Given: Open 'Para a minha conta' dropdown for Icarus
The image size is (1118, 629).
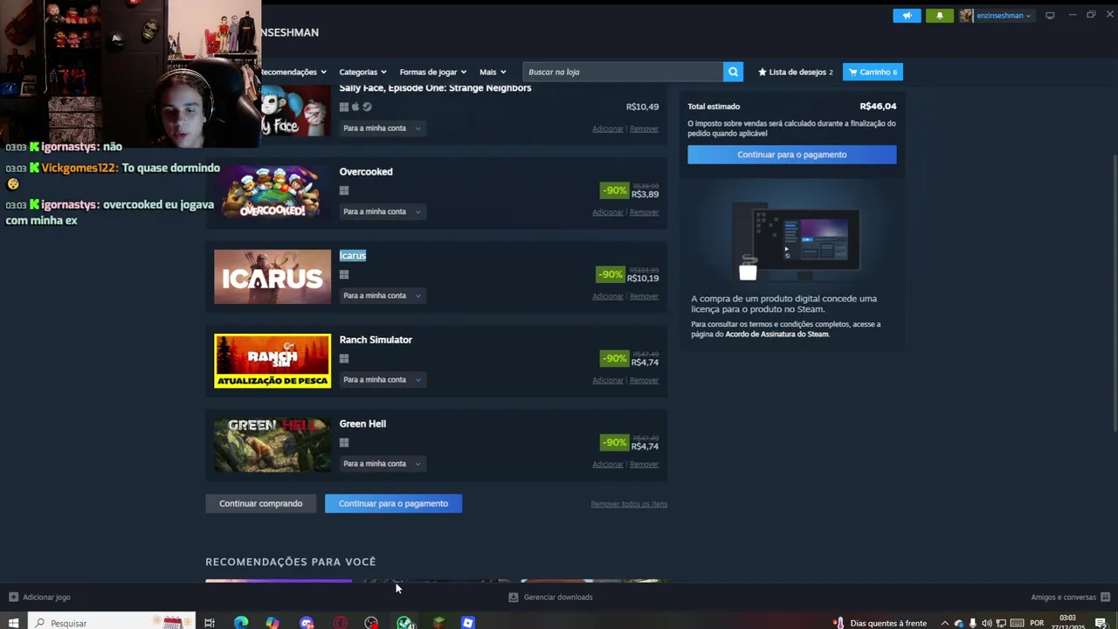Looking at the screenshot, I should [x=382, y=295].
